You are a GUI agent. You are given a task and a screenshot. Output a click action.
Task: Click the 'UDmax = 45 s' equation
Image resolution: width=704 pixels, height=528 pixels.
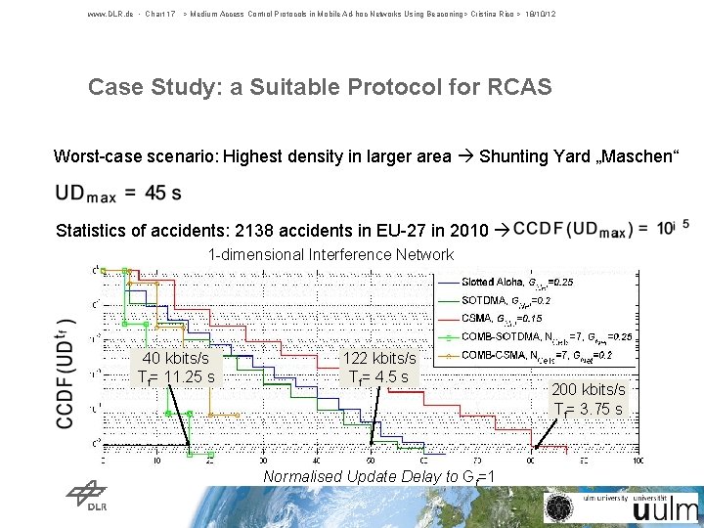tap(118, 193)
